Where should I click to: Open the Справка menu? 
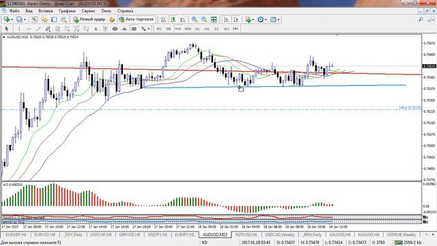[x=125, y=11]
